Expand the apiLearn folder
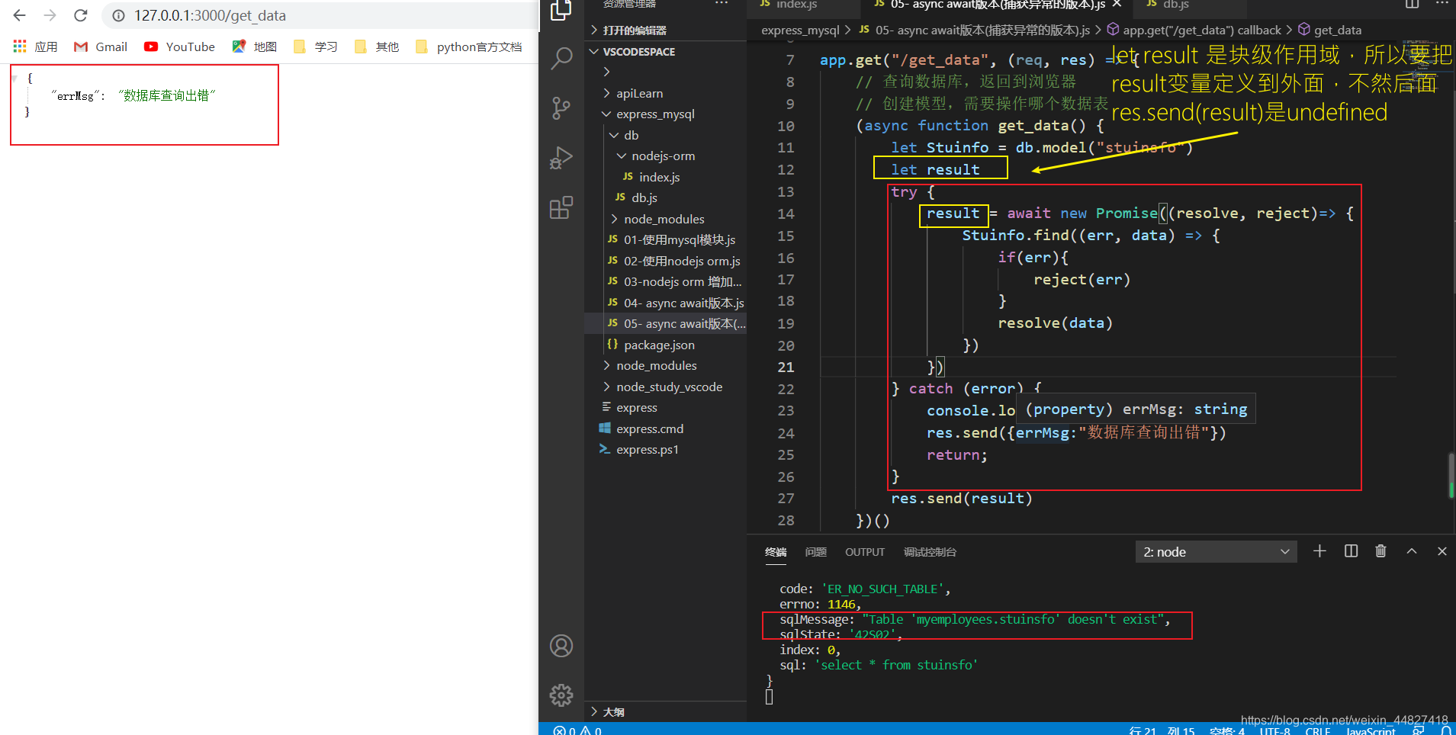 (665, 93)
